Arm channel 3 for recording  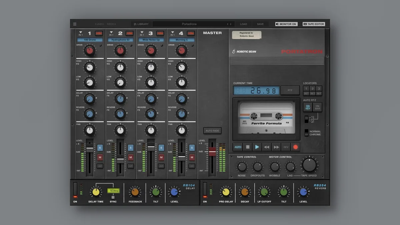tap(160, 33)
